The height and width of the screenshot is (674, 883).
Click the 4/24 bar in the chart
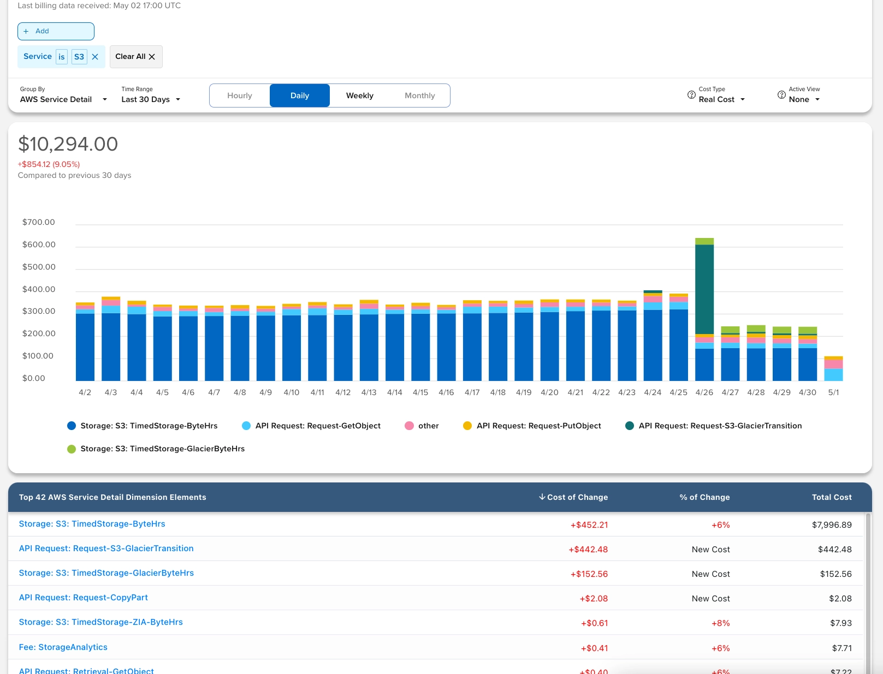pos(653,336)
